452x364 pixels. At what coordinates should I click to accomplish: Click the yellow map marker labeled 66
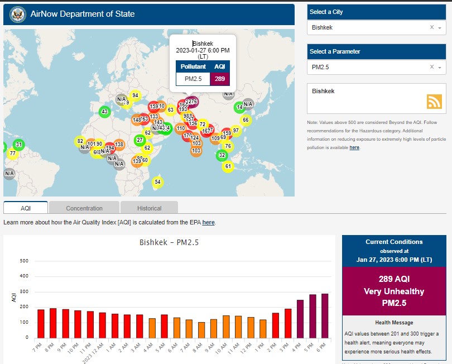click(x=246, y=120)
